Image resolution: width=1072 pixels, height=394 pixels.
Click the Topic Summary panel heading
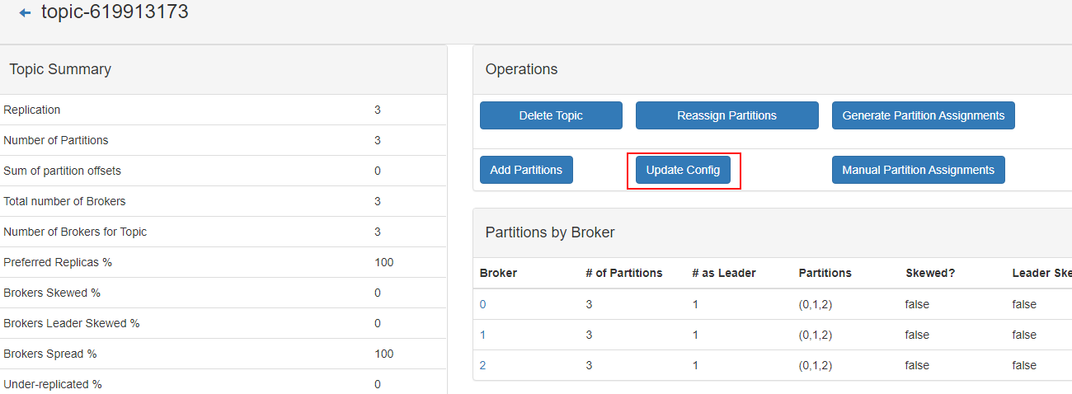click(60, 69)
